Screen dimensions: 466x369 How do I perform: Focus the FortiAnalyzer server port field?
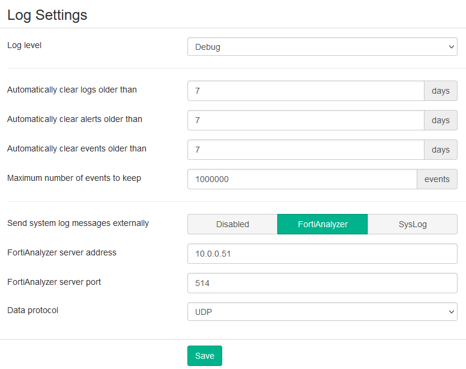point(322,283)
